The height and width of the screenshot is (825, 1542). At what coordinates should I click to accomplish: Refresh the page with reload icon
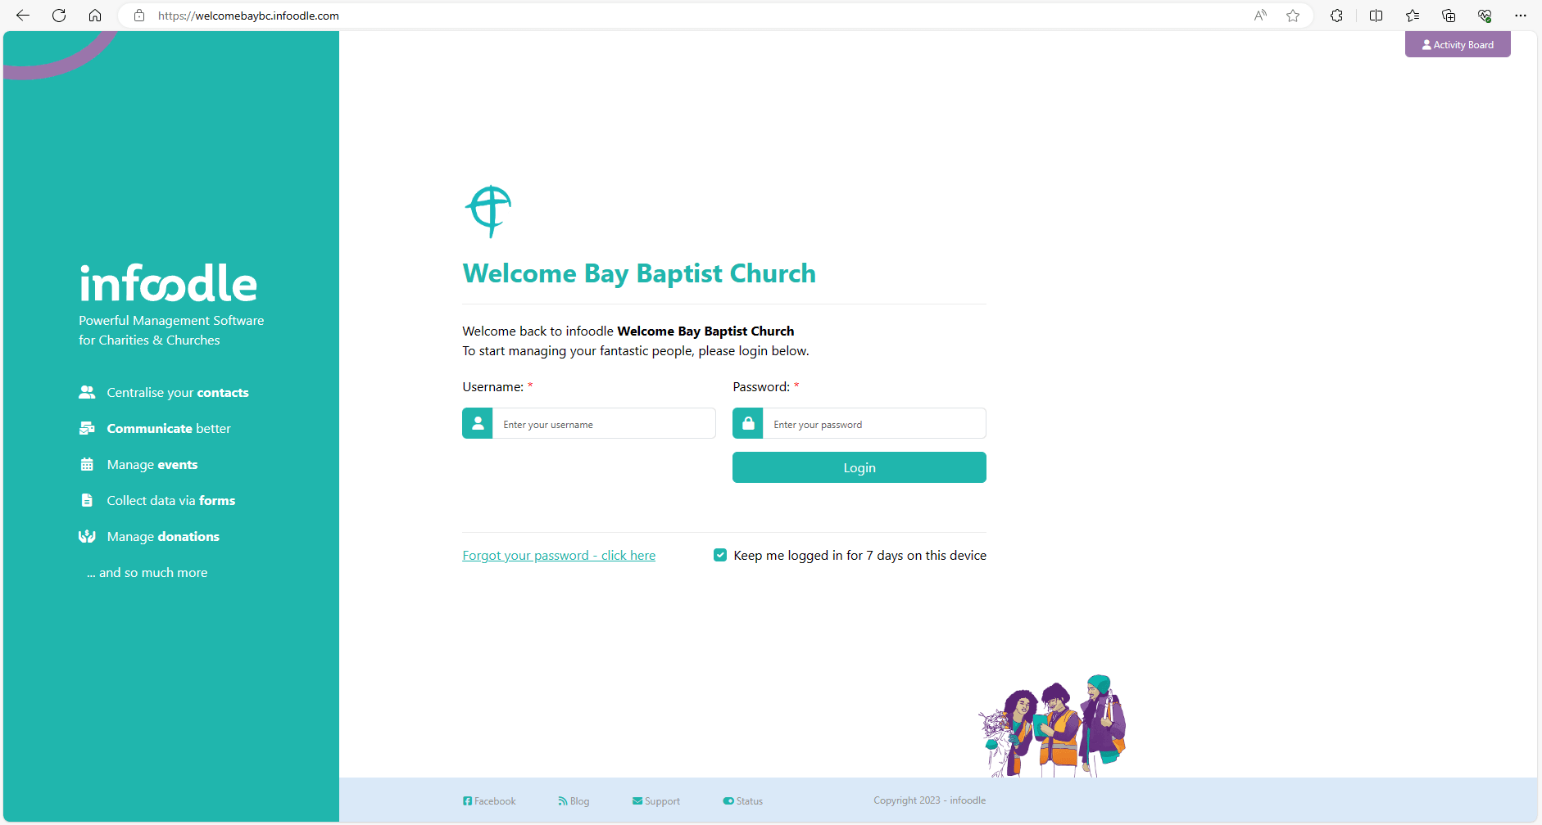59,16
